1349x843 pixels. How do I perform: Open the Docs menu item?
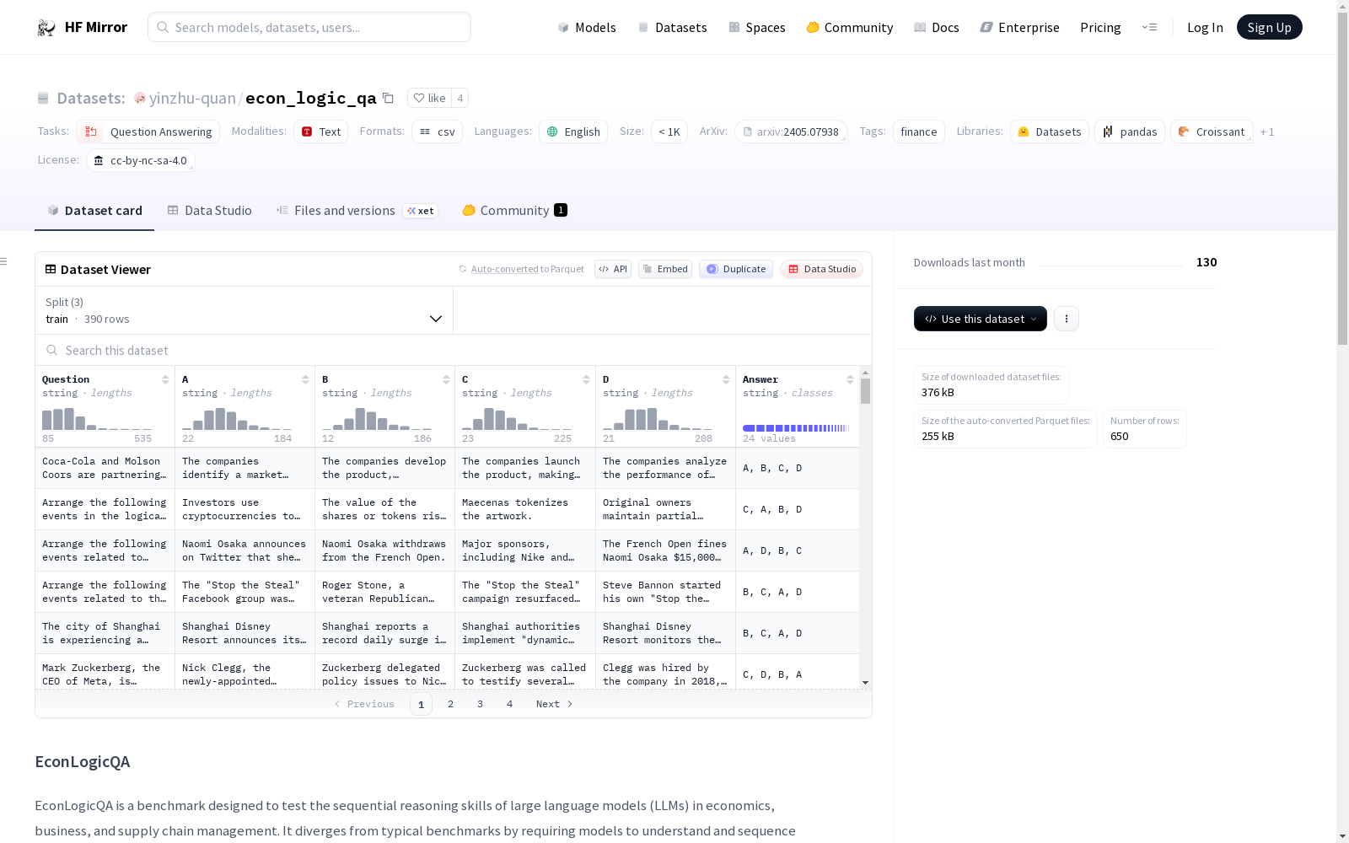coord(937,27)
